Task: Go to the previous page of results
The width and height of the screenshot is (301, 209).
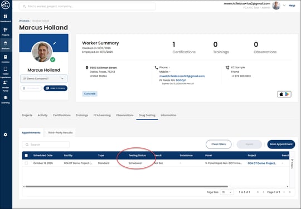Action: 263,192
